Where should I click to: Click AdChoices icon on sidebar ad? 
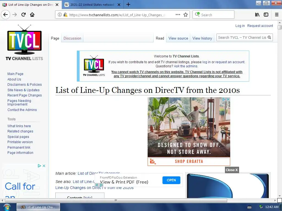coord(39,166)
